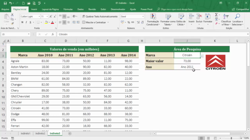
Task: Apply percent style format
Action: point(129,23)
